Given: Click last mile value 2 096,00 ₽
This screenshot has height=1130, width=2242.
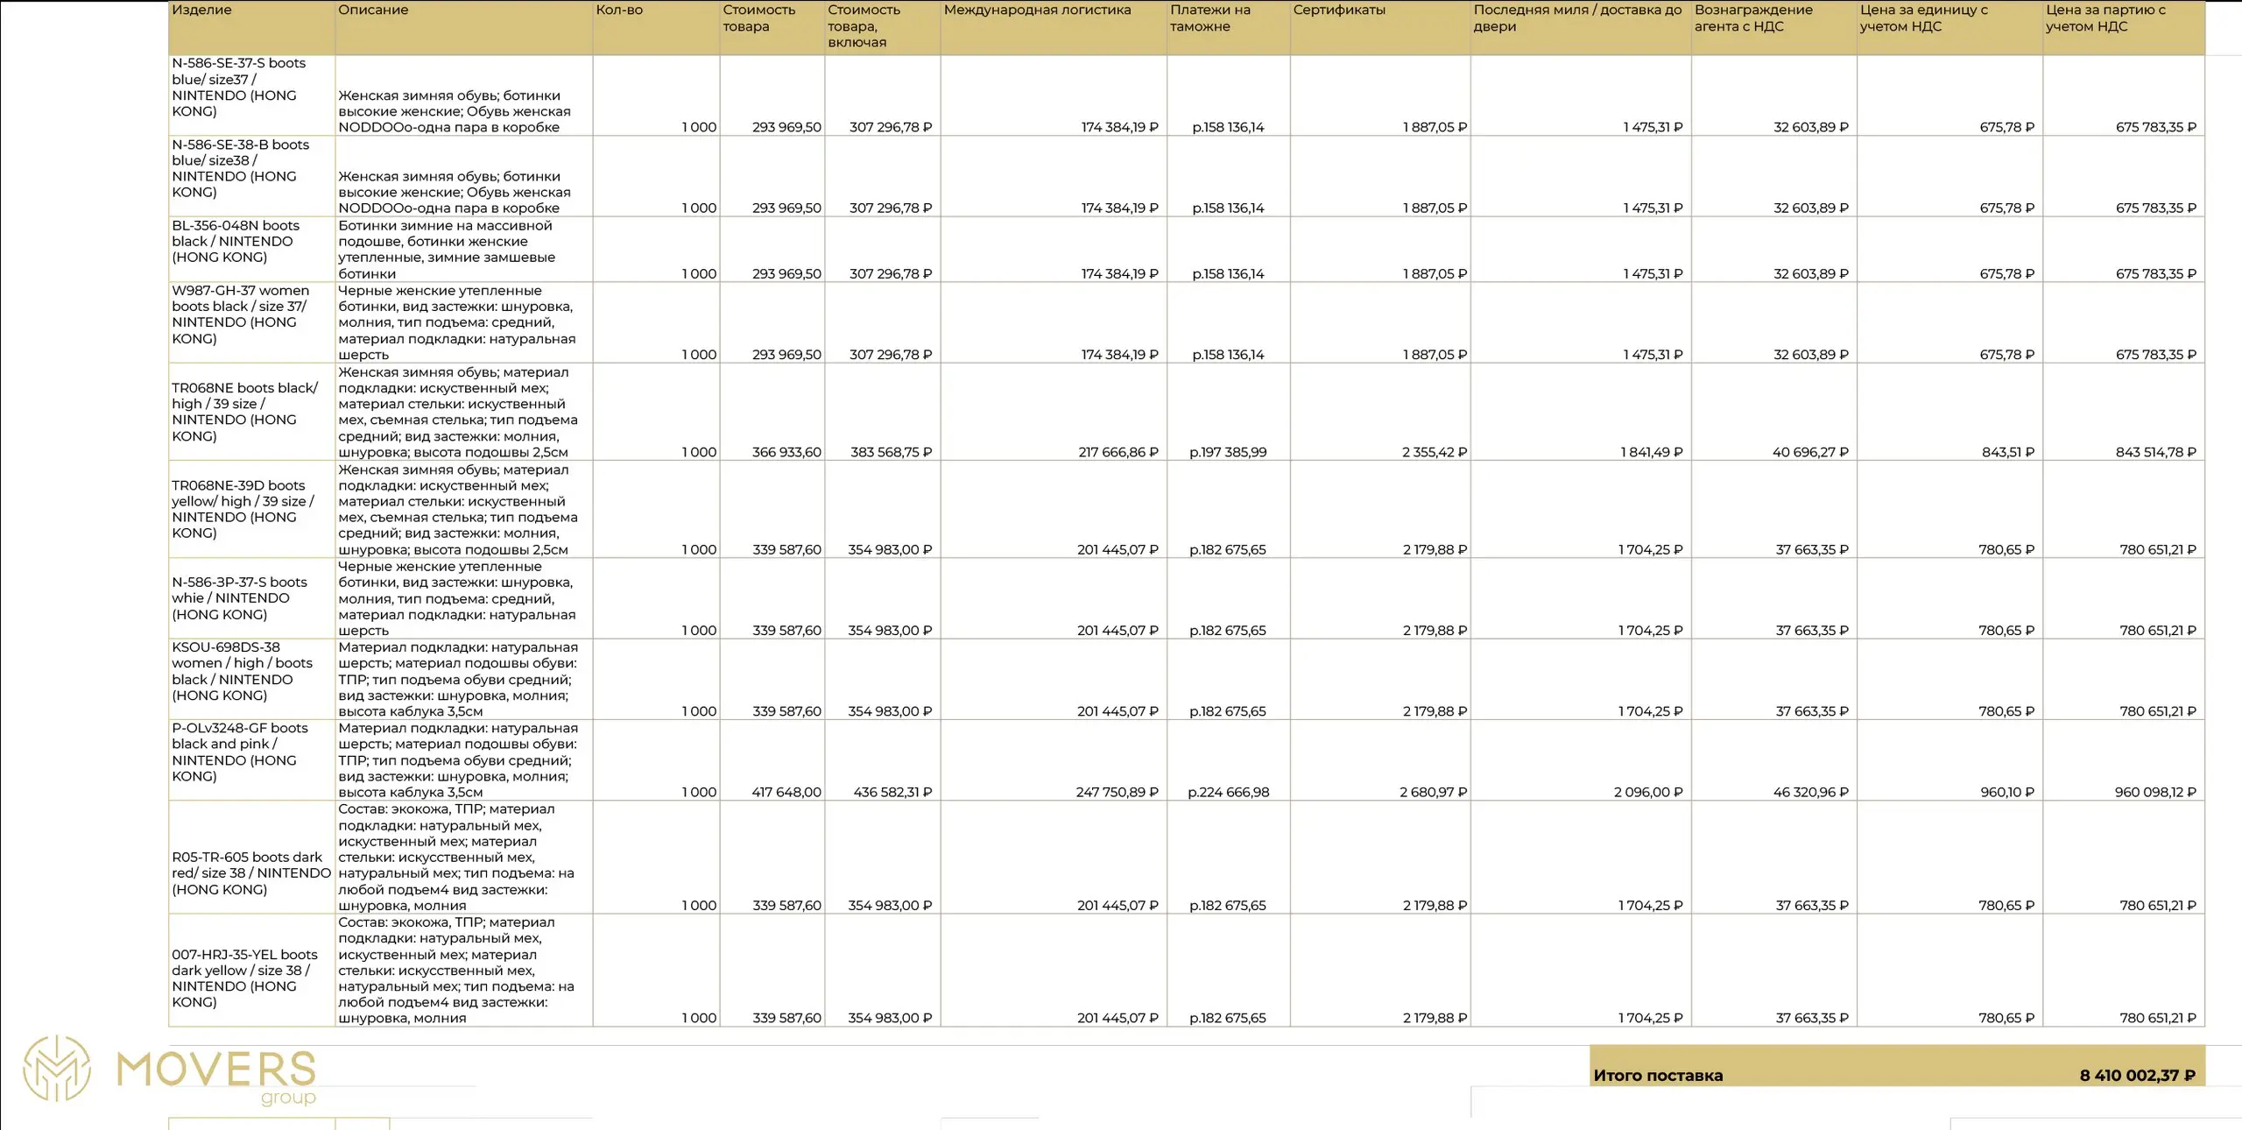Looking at the screenshot, I should [x=1648, y=792].
